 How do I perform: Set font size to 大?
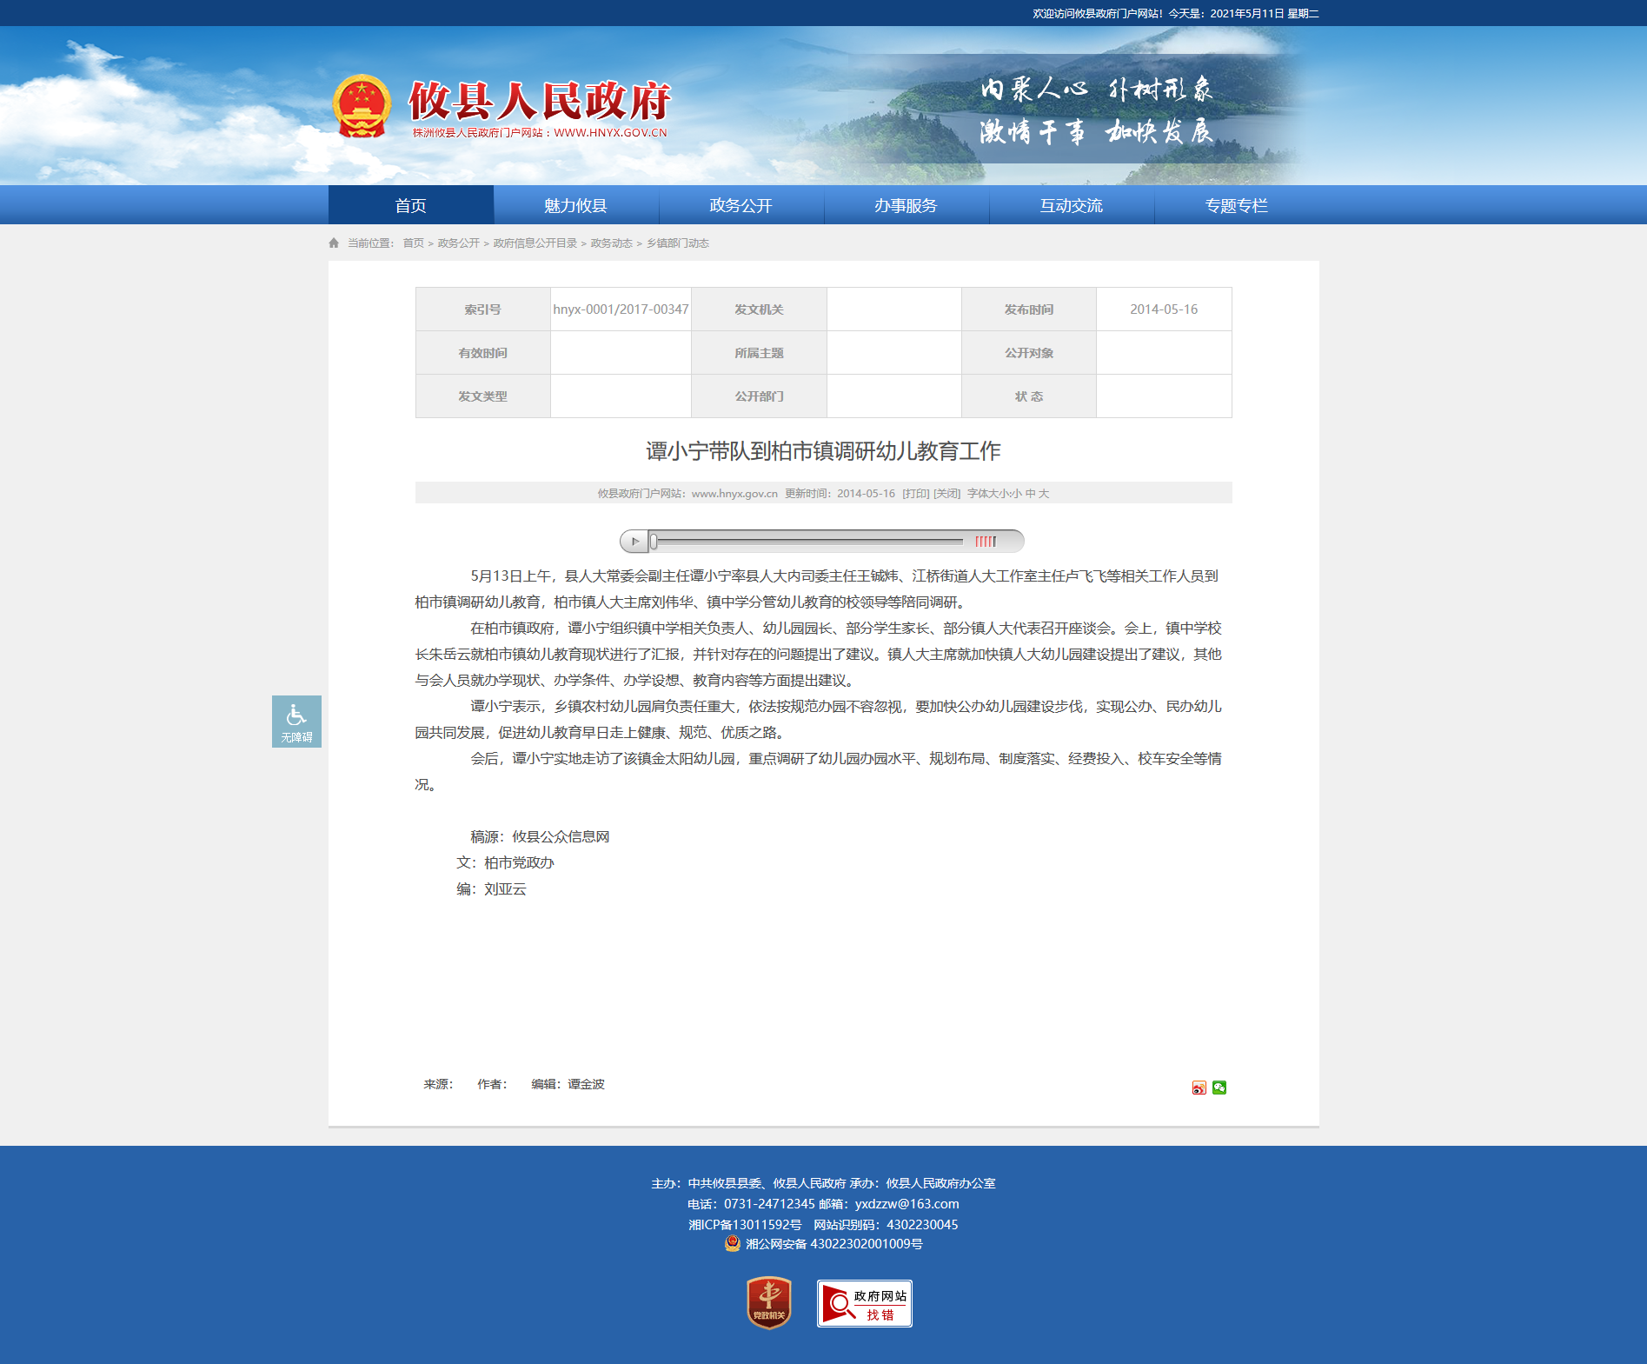pyautogui.click(x=1044, y=494)
